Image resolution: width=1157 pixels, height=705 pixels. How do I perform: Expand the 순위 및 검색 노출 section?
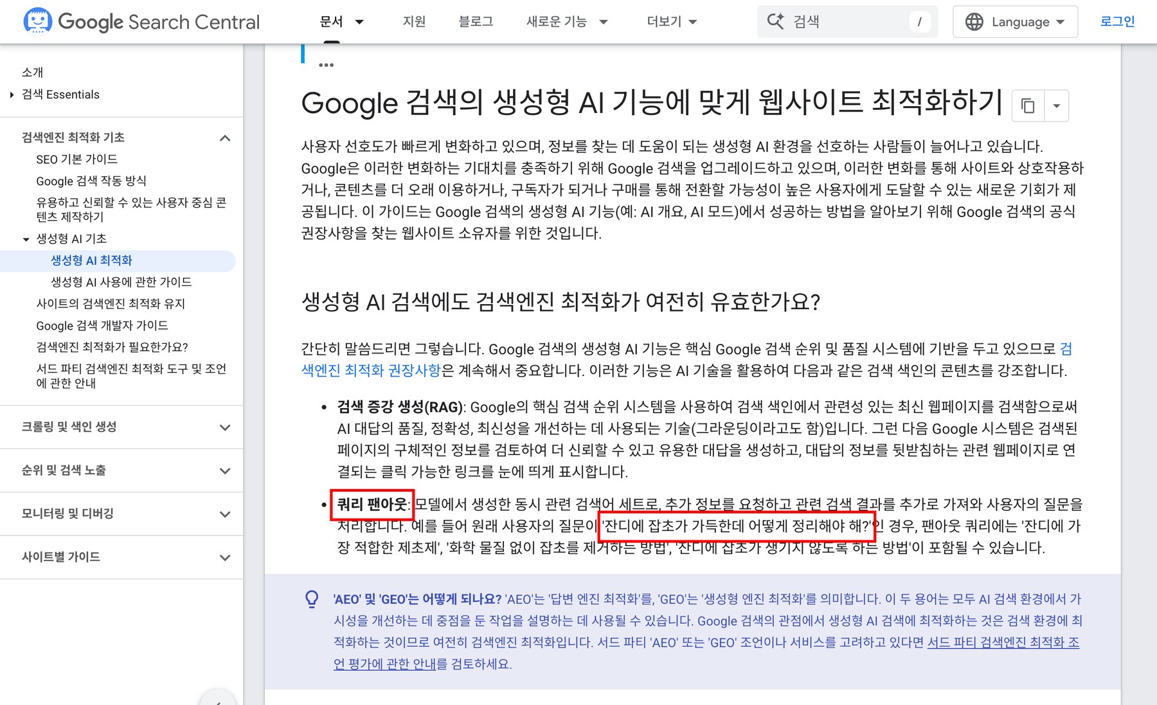(x=225, y=471)
